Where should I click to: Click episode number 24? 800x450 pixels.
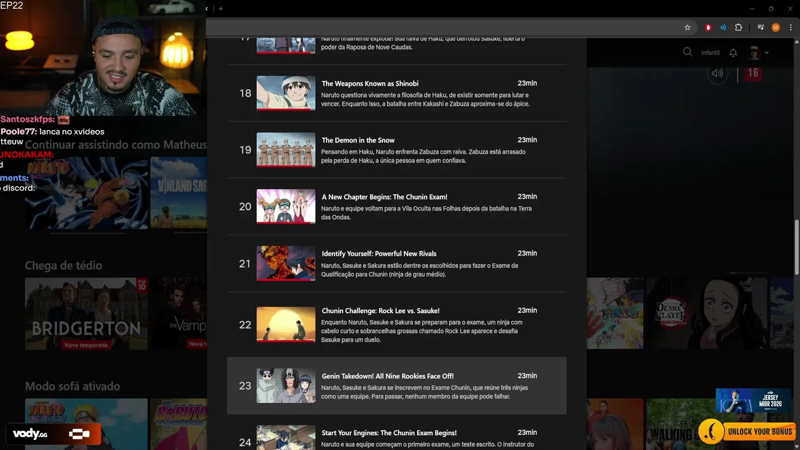click(245, 442)
